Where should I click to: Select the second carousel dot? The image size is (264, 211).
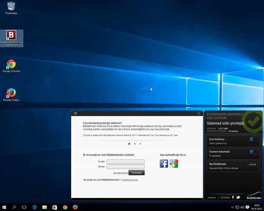pyautogui.click(x=135, y=144)
